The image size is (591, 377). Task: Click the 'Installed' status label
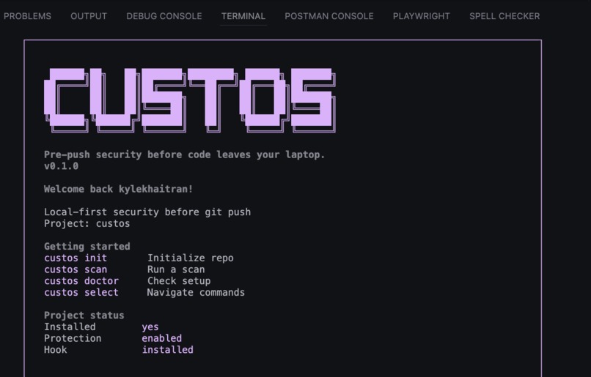pyautogui.click(x=70, y=327)
